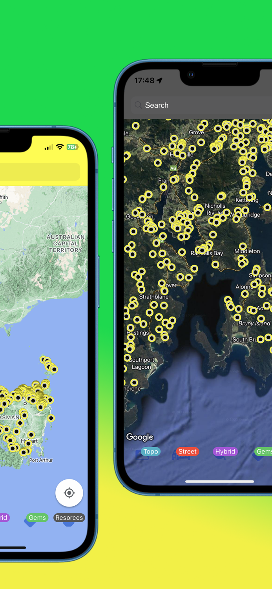
Task: Select the marker left of the South Bruny label's end
Action: (261, 339)
